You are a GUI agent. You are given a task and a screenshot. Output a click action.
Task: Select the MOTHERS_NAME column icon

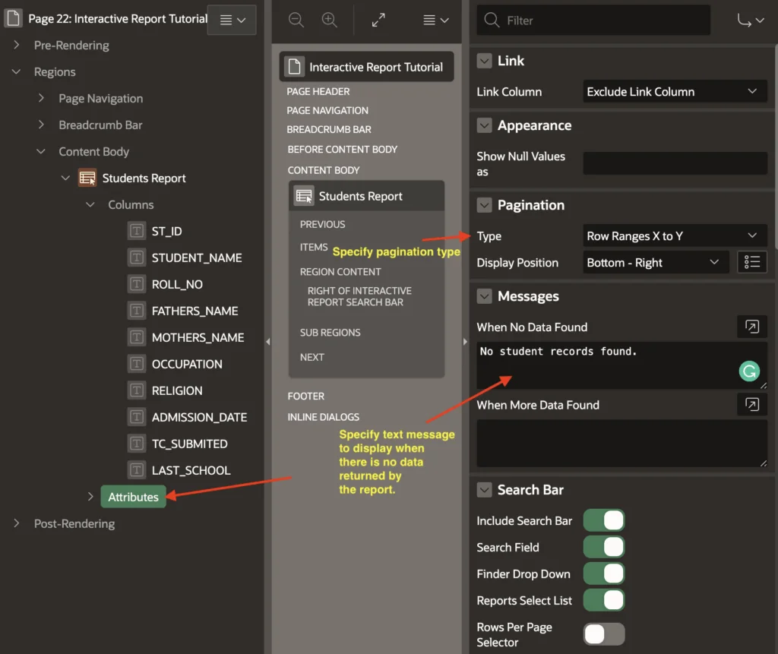click(137, 337)
